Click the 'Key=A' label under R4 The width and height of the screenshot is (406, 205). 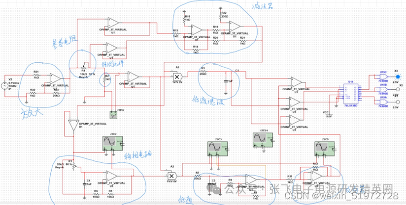click(83, 77)
